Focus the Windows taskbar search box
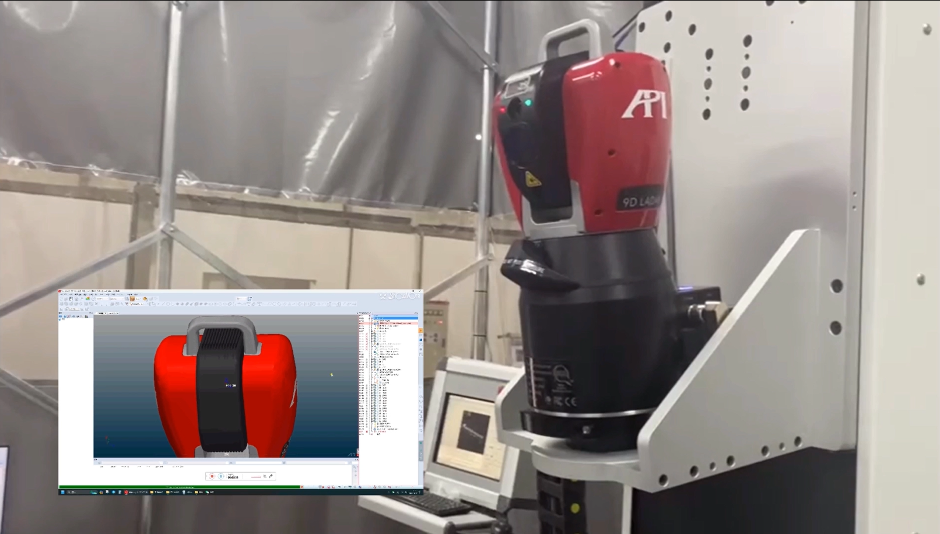Screen dimensions: 940x534 82,492
